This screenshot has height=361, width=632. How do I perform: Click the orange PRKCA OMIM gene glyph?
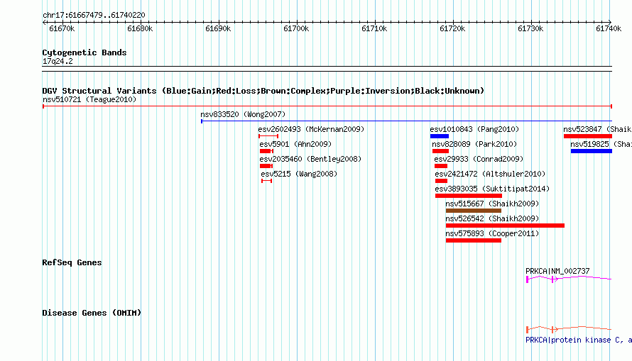click(569, 329)
